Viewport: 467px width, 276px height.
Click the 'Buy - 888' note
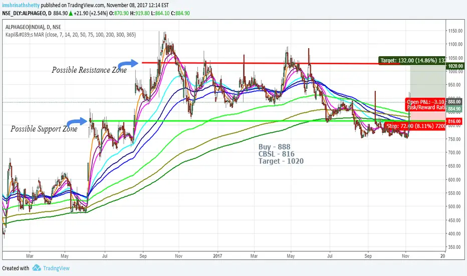tap(274, 147)
